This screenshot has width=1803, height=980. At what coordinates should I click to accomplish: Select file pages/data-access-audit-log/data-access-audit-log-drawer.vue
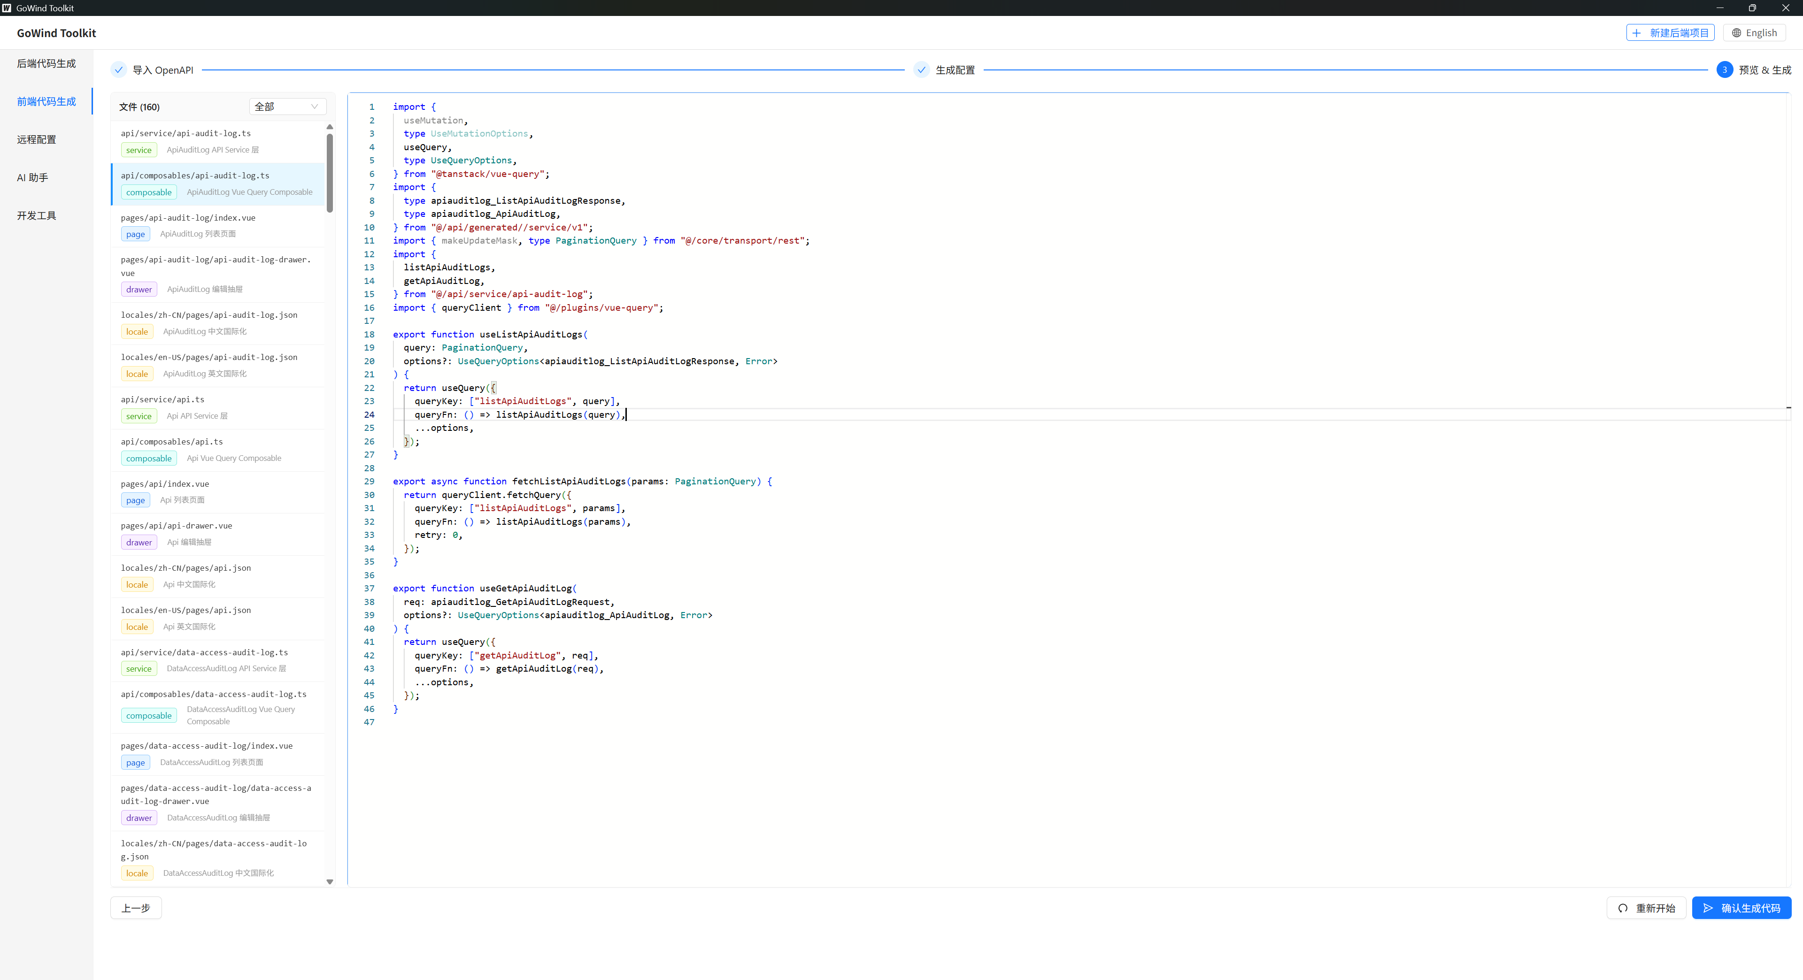click(x=218, y=803)
